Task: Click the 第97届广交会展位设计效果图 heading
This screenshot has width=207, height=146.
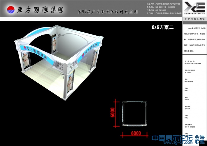Action: 108,12
